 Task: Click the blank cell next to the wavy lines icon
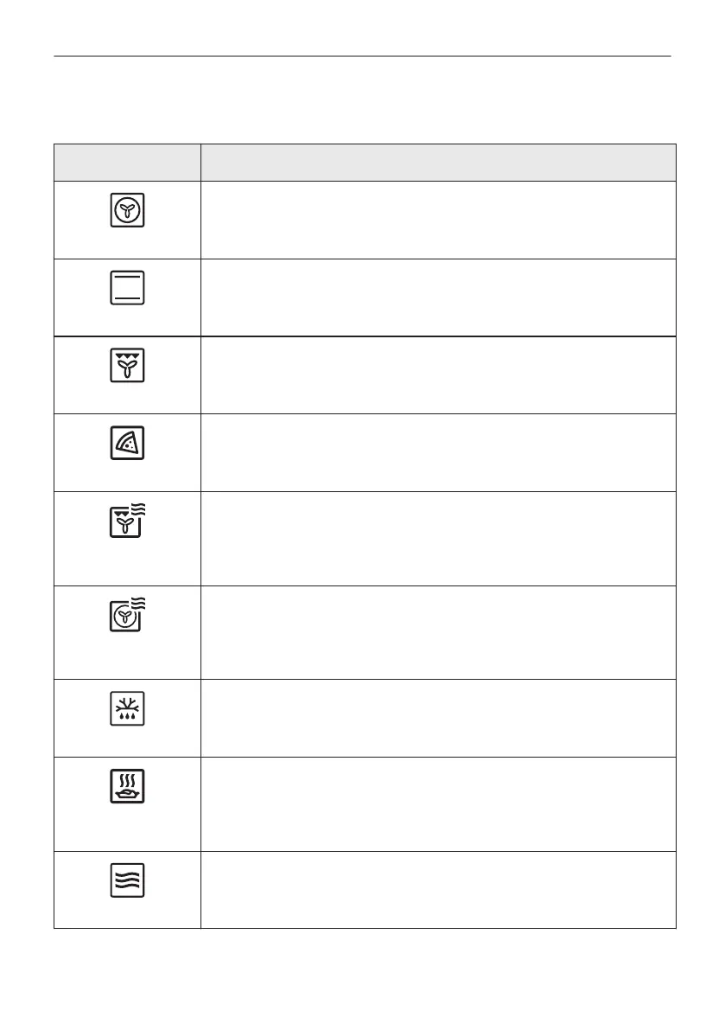[438, 889]
